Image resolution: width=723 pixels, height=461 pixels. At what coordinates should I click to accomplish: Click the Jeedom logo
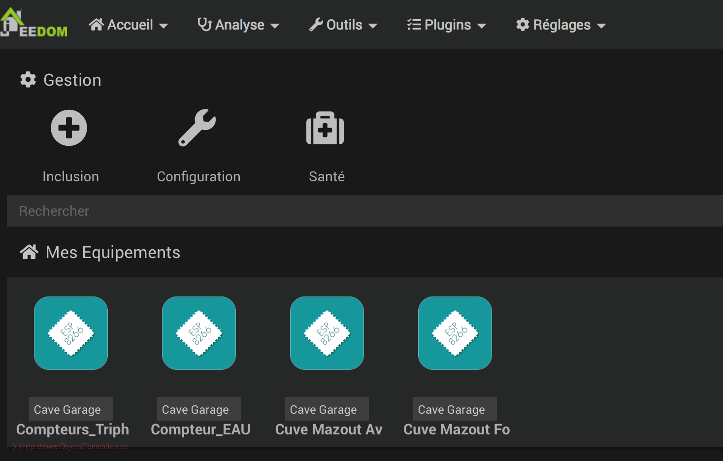point(33,23)
